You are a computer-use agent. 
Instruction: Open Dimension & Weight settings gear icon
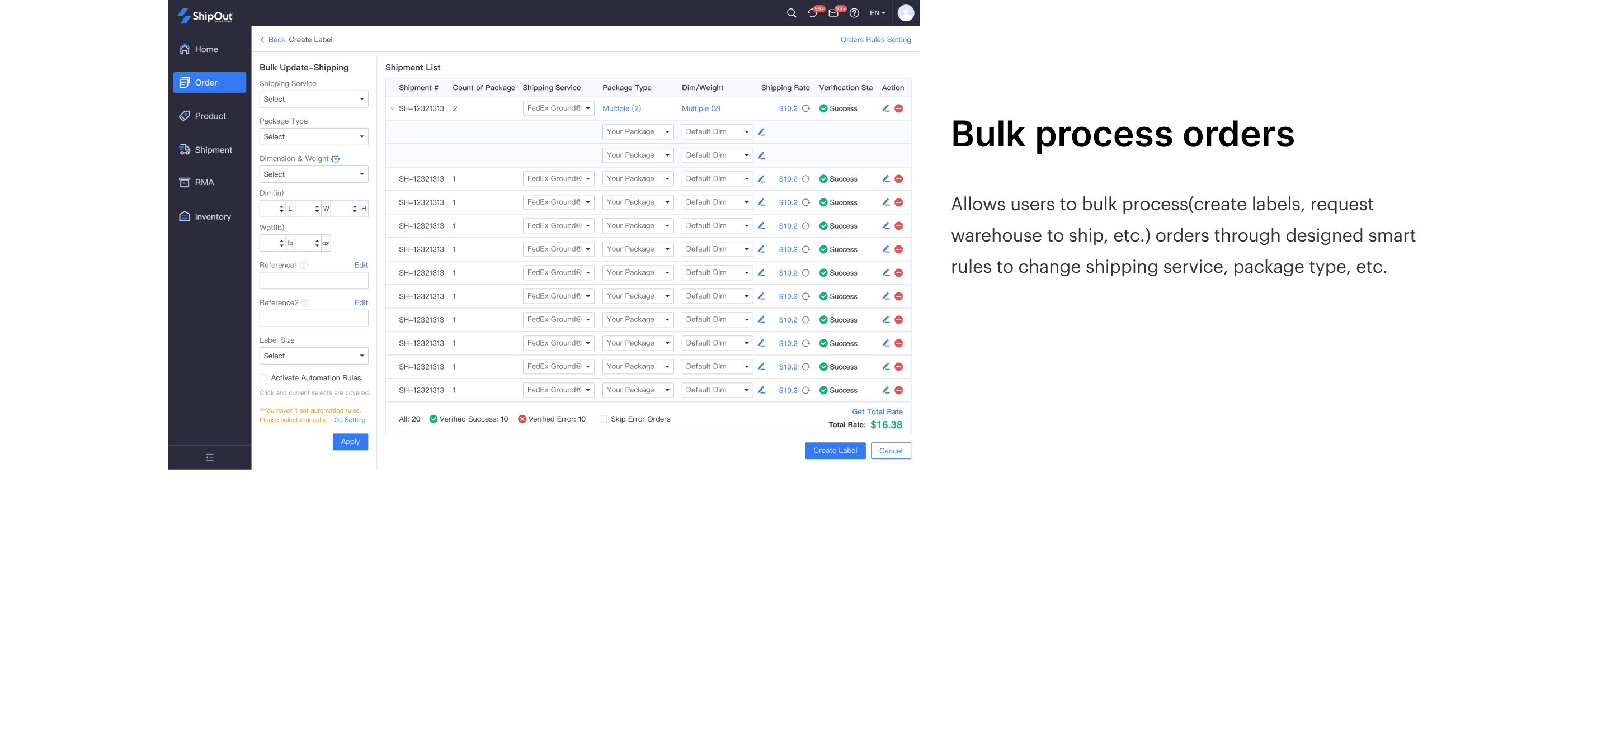(335, 159)
